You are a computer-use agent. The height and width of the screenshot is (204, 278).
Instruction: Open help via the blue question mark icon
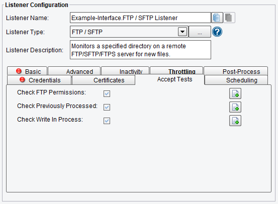tap(217, 32)
